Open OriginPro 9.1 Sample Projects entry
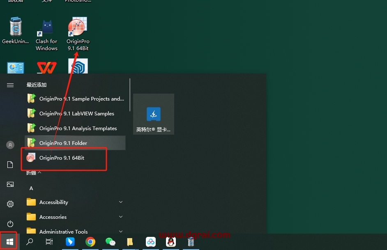 [x=75, y=99]
